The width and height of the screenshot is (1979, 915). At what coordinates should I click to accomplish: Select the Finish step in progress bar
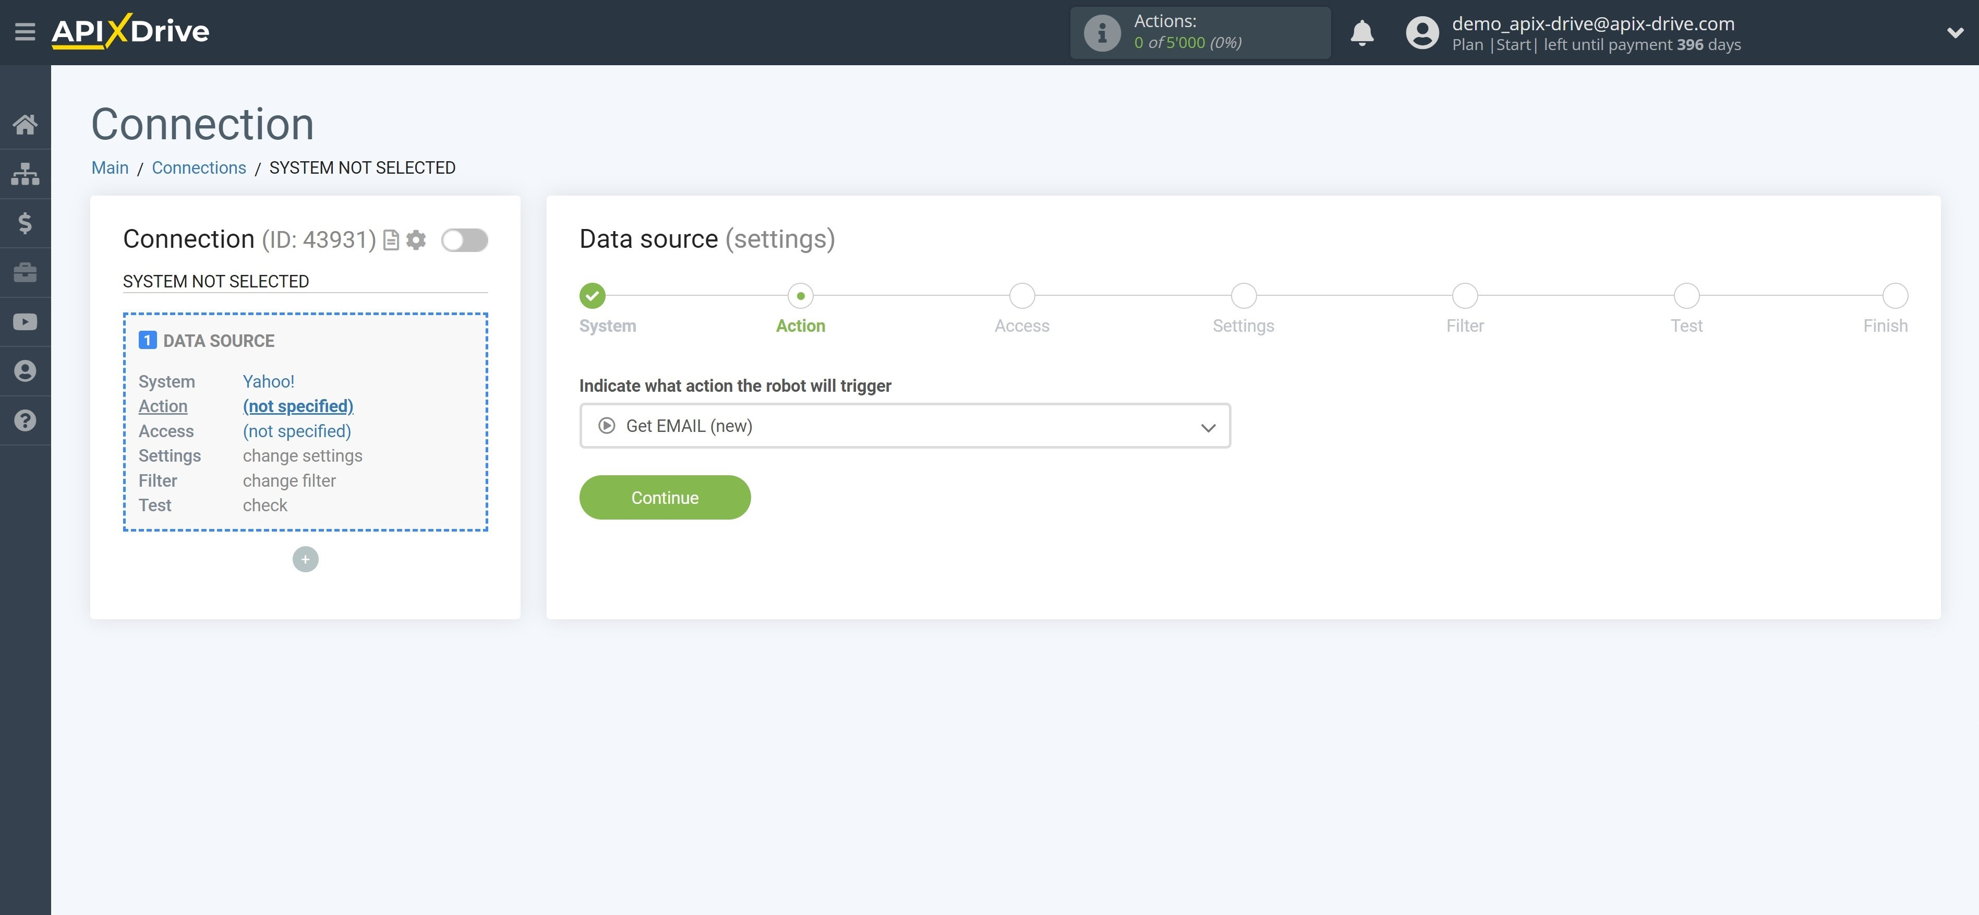(x=1894, y=296)
